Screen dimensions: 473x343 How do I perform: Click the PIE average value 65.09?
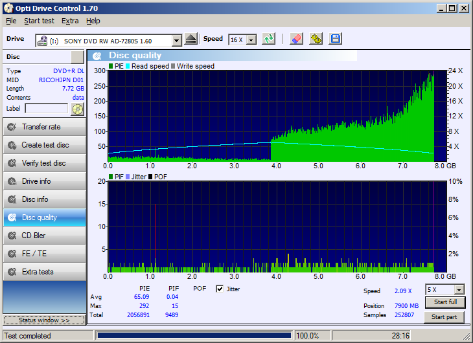click(x=141, y=297)
